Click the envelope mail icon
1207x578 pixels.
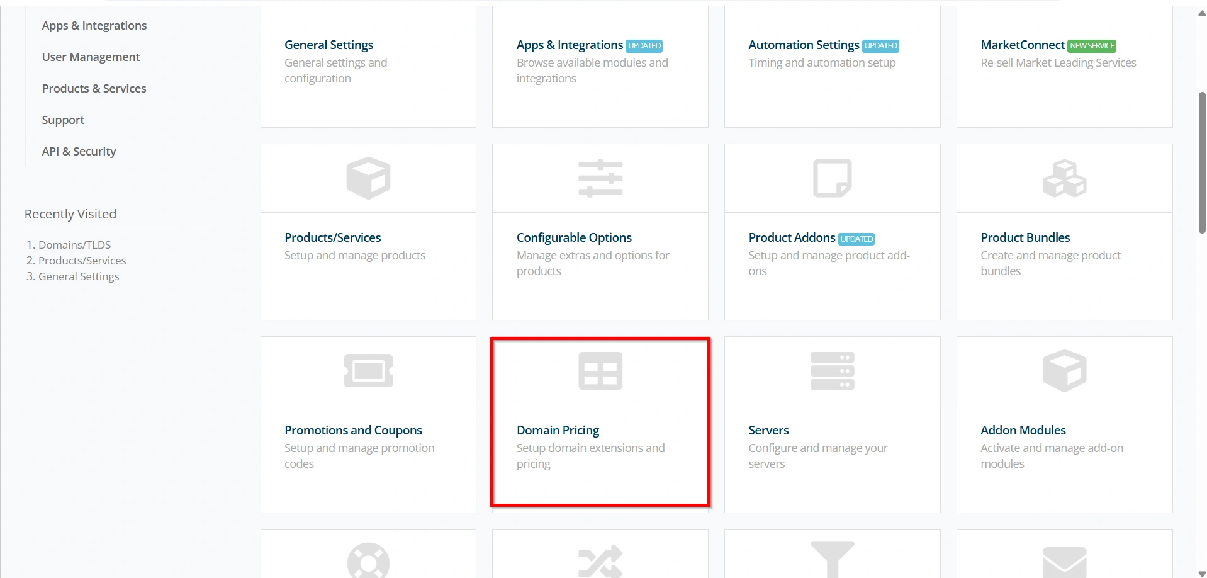(1064, 562)
